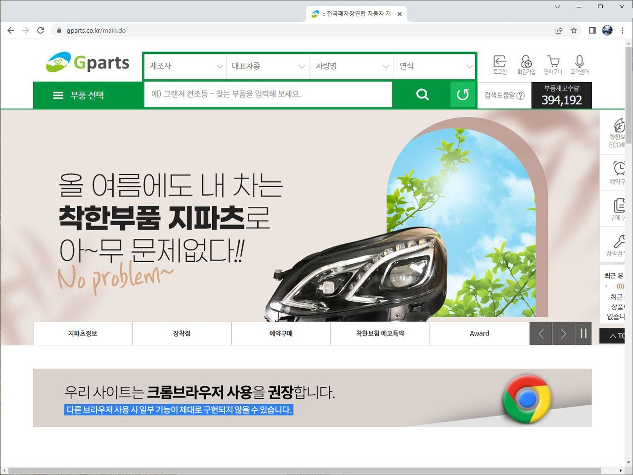
Task: Select the 예약구매 banner tab
Action: [281, 333]
